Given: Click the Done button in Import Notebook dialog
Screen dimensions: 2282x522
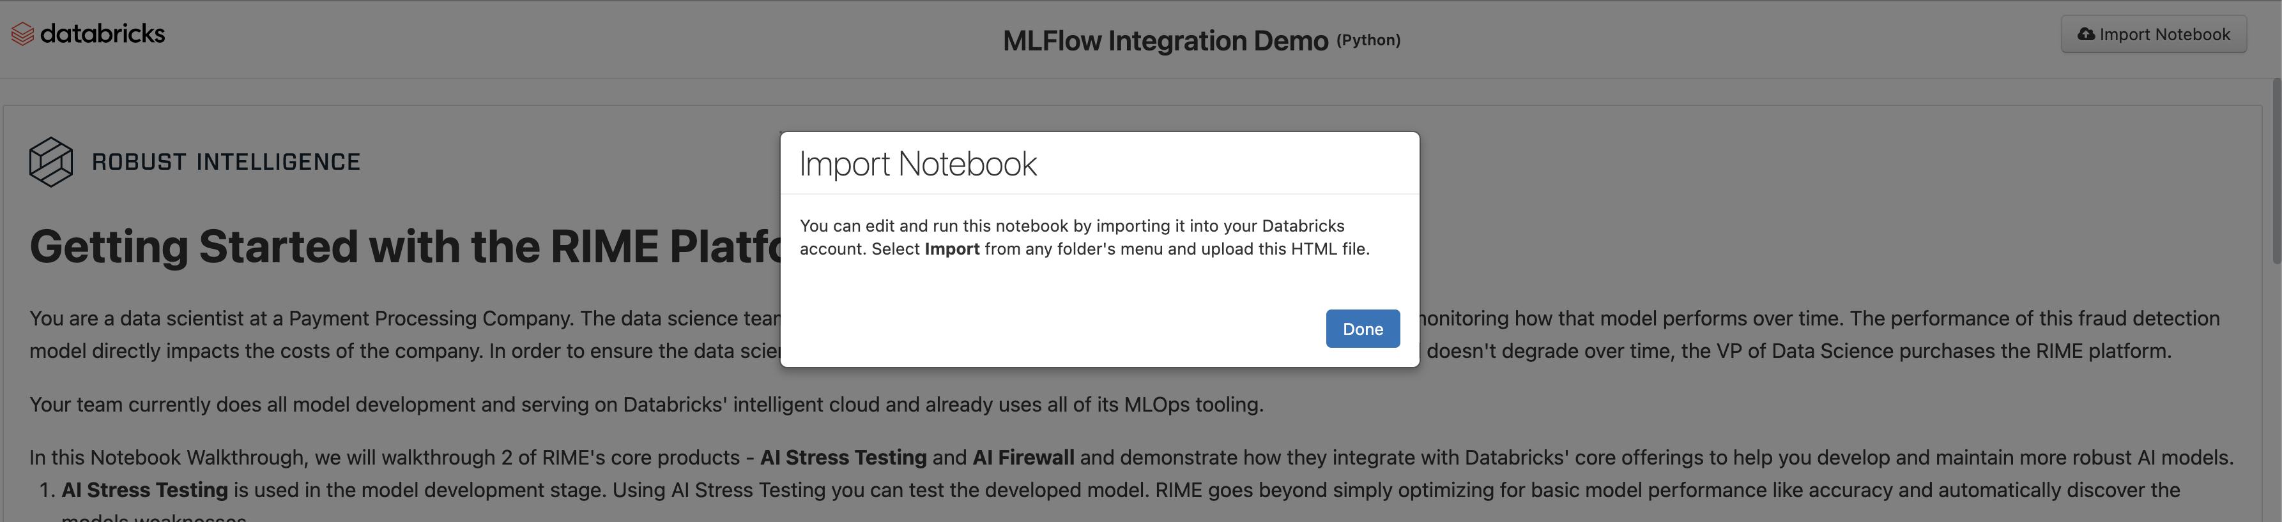Looking at the screenshot, I should (x=1363, y=328).
